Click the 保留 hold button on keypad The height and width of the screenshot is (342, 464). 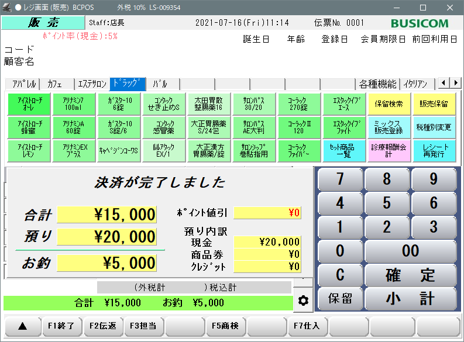coord(340,299)
